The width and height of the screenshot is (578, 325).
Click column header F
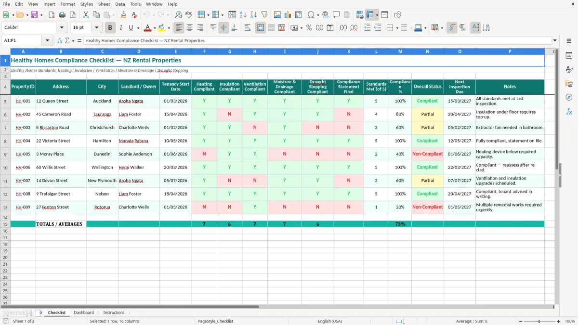(204, 52)
